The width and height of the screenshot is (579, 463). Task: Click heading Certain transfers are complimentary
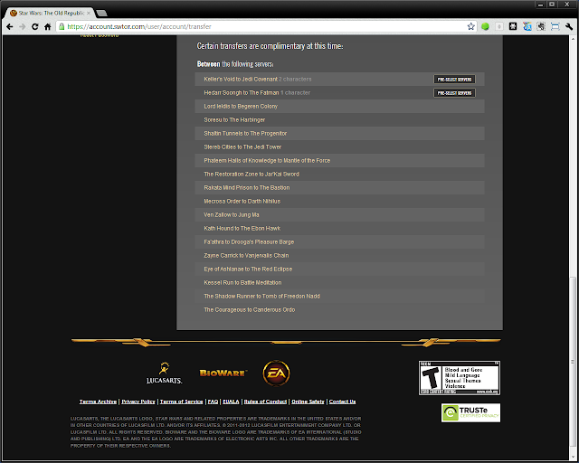(270, 46)
